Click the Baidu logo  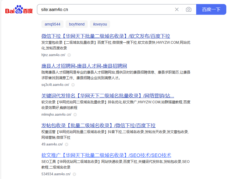[19, 9]
